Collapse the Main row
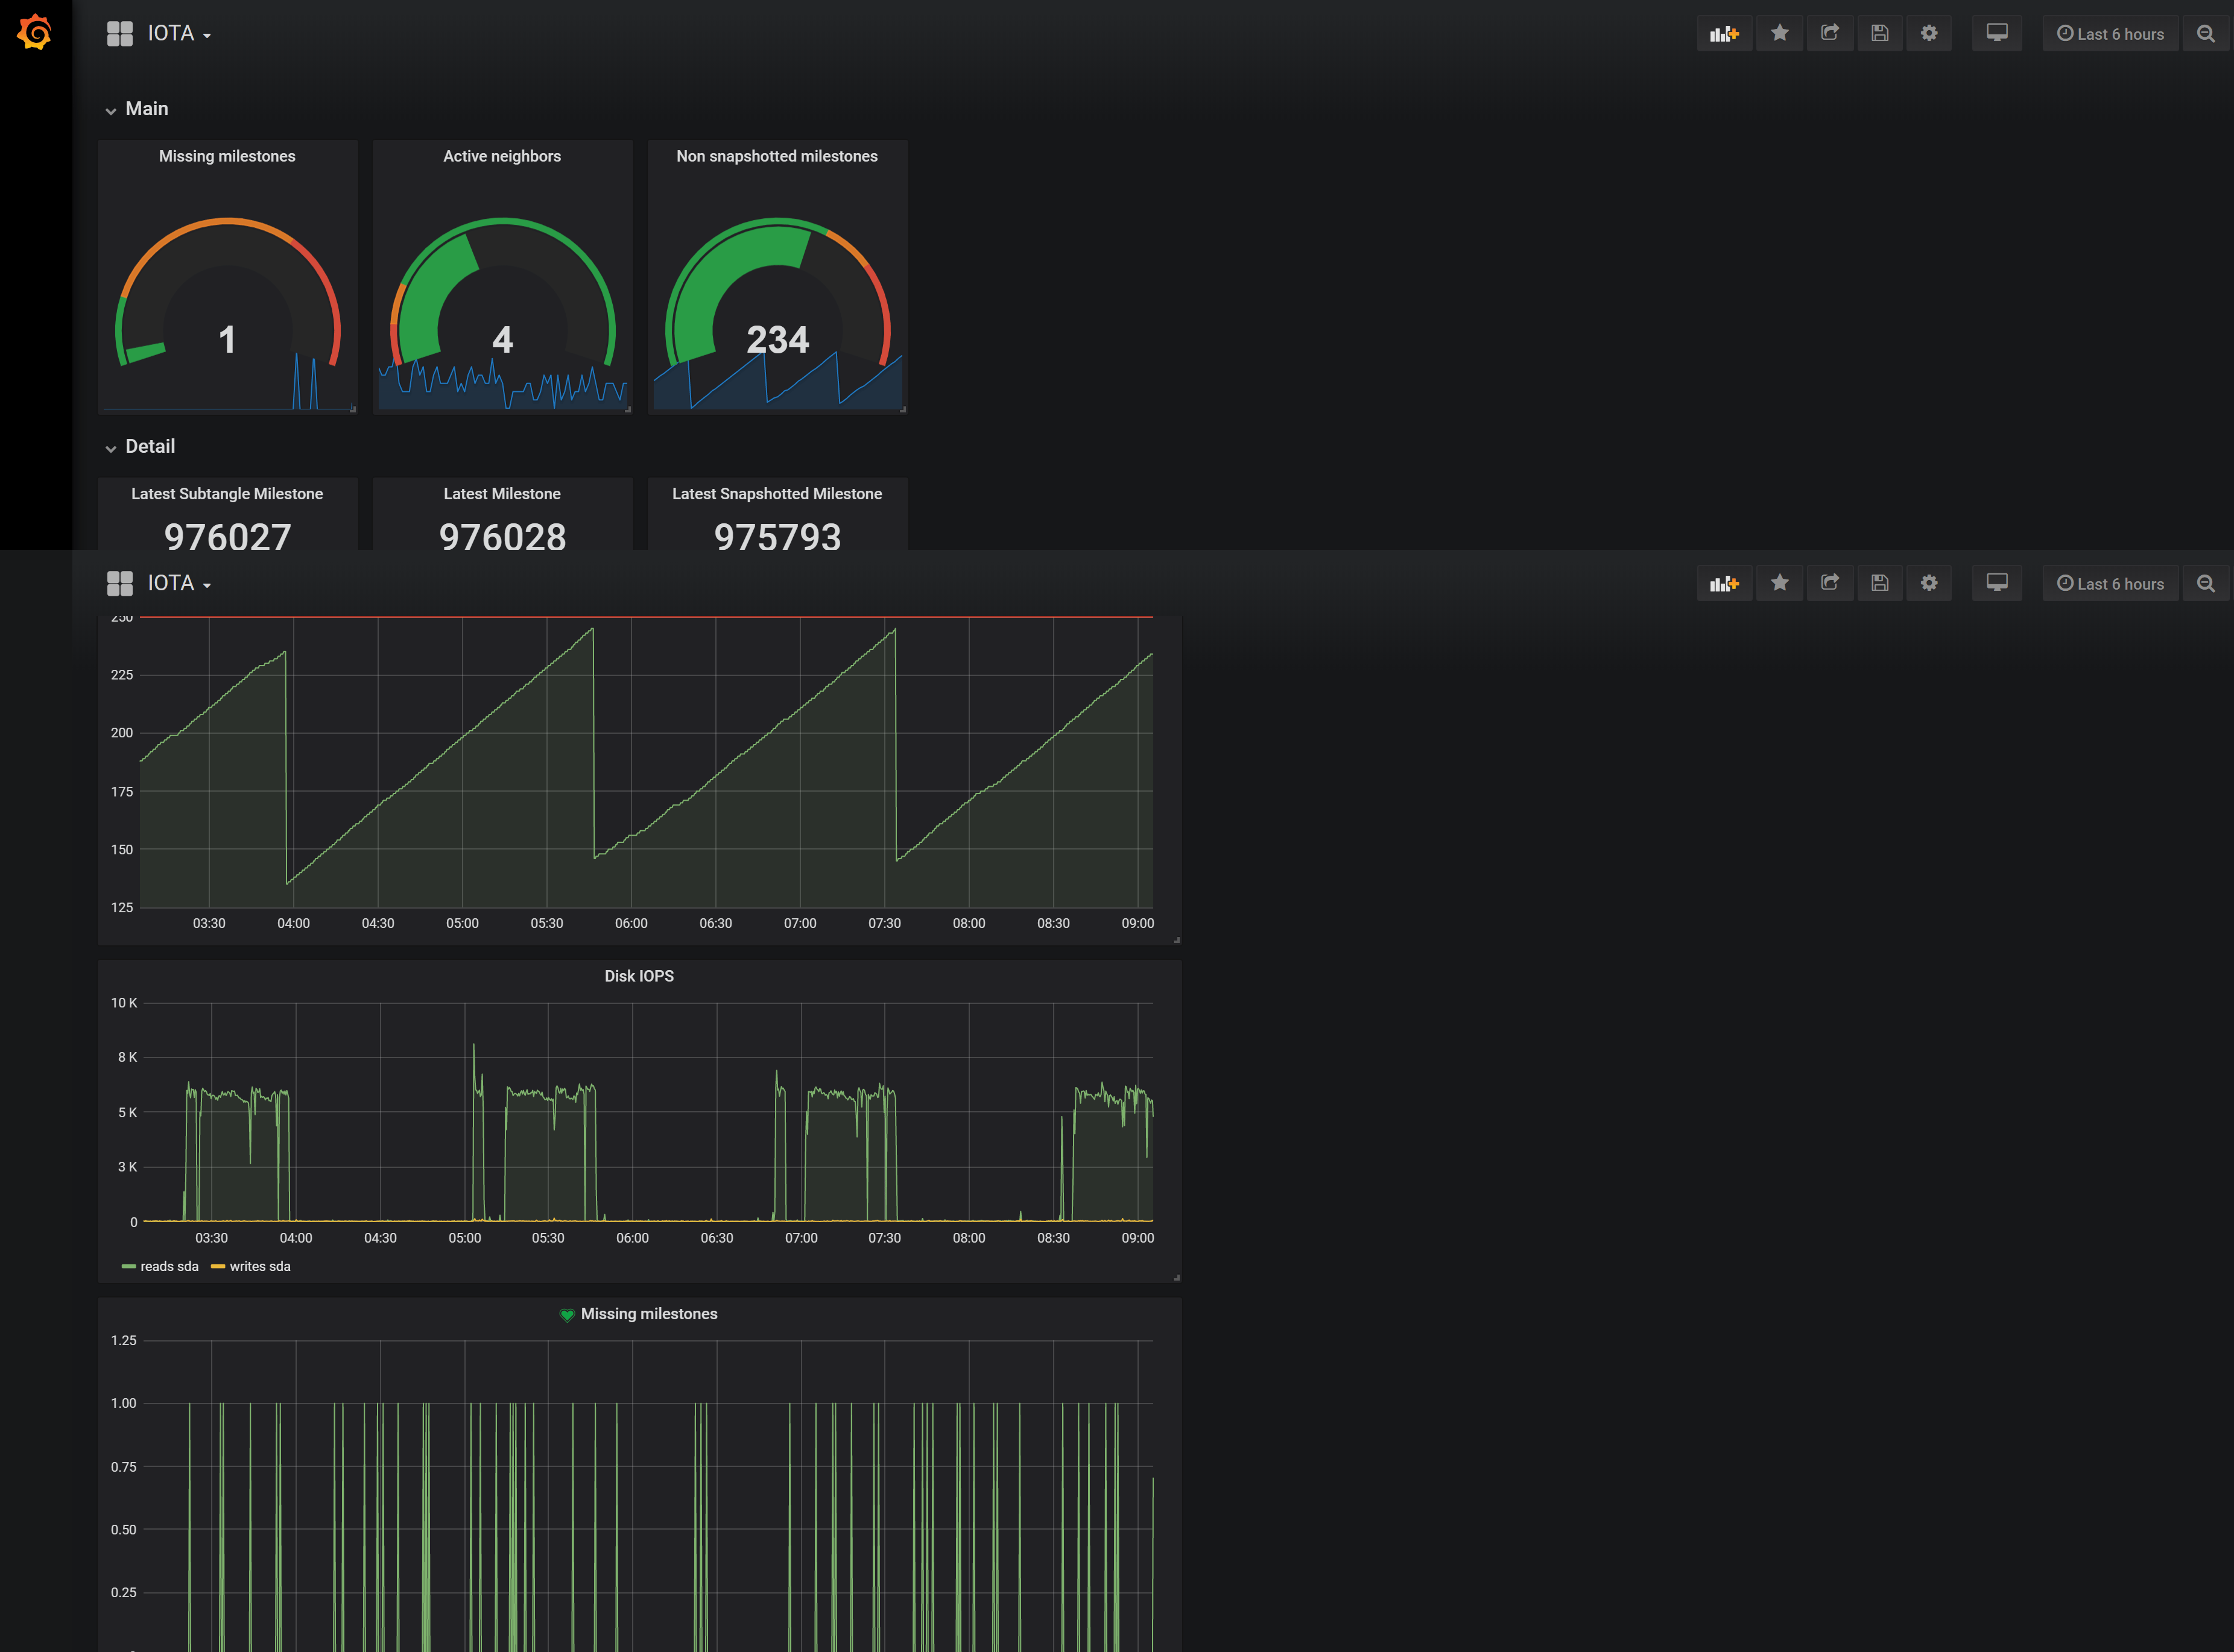Viewport: 2234px width, 1652px height. click(x=137, y=109)
